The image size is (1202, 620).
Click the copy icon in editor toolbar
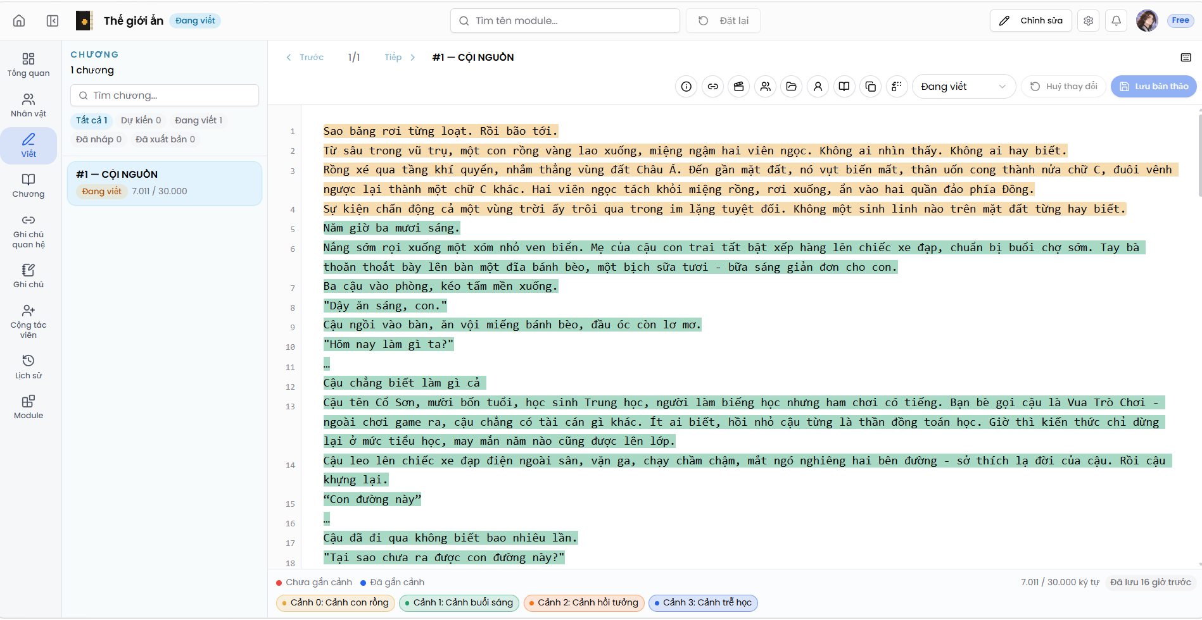[871, 87]
